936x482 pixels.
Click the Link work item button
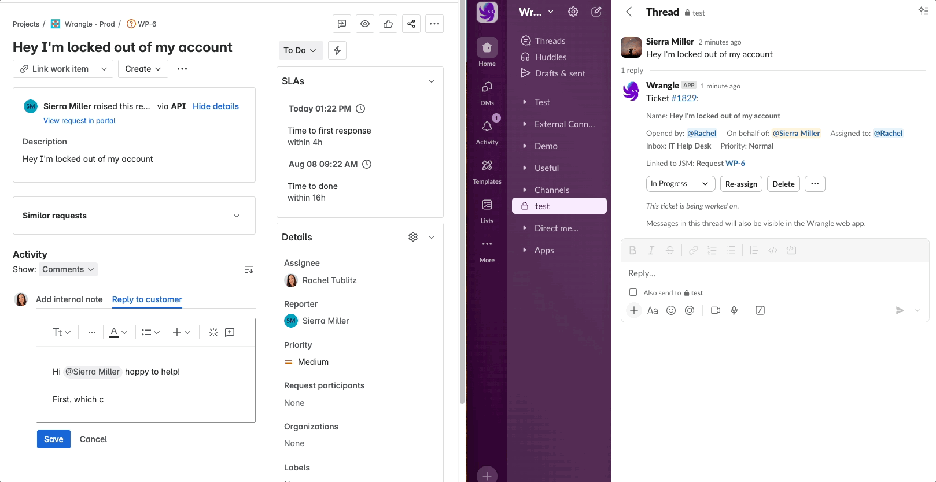click(54, 69)
